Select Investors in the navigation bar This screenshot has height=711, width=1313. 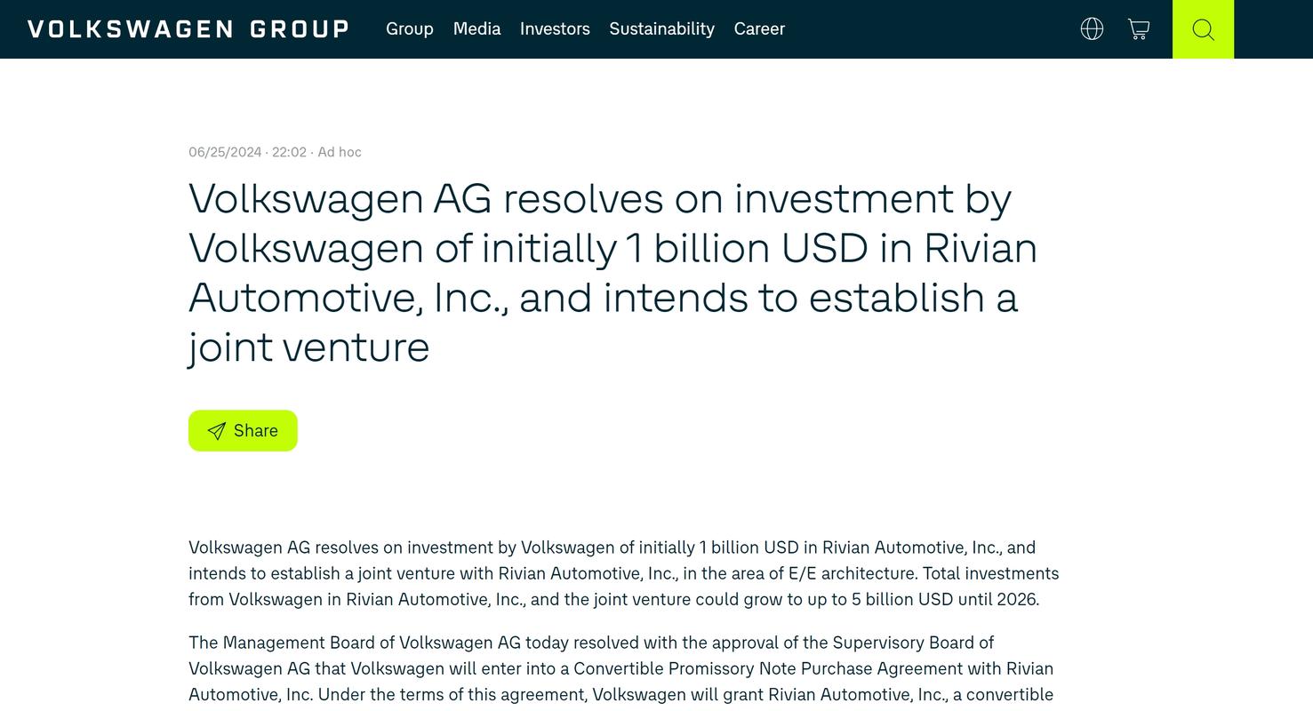[x=555, y=29]
